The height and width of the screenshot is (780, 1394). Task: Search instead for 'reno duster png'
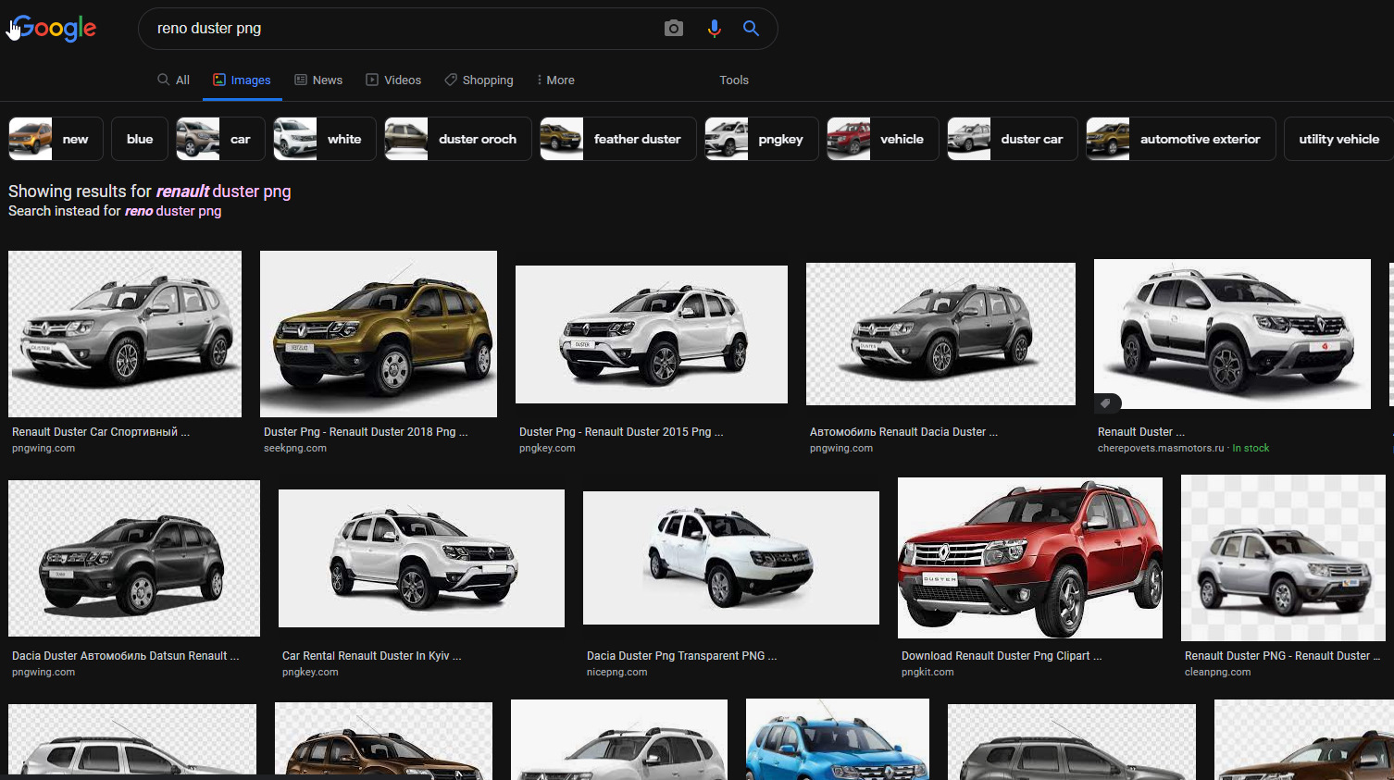173,211
